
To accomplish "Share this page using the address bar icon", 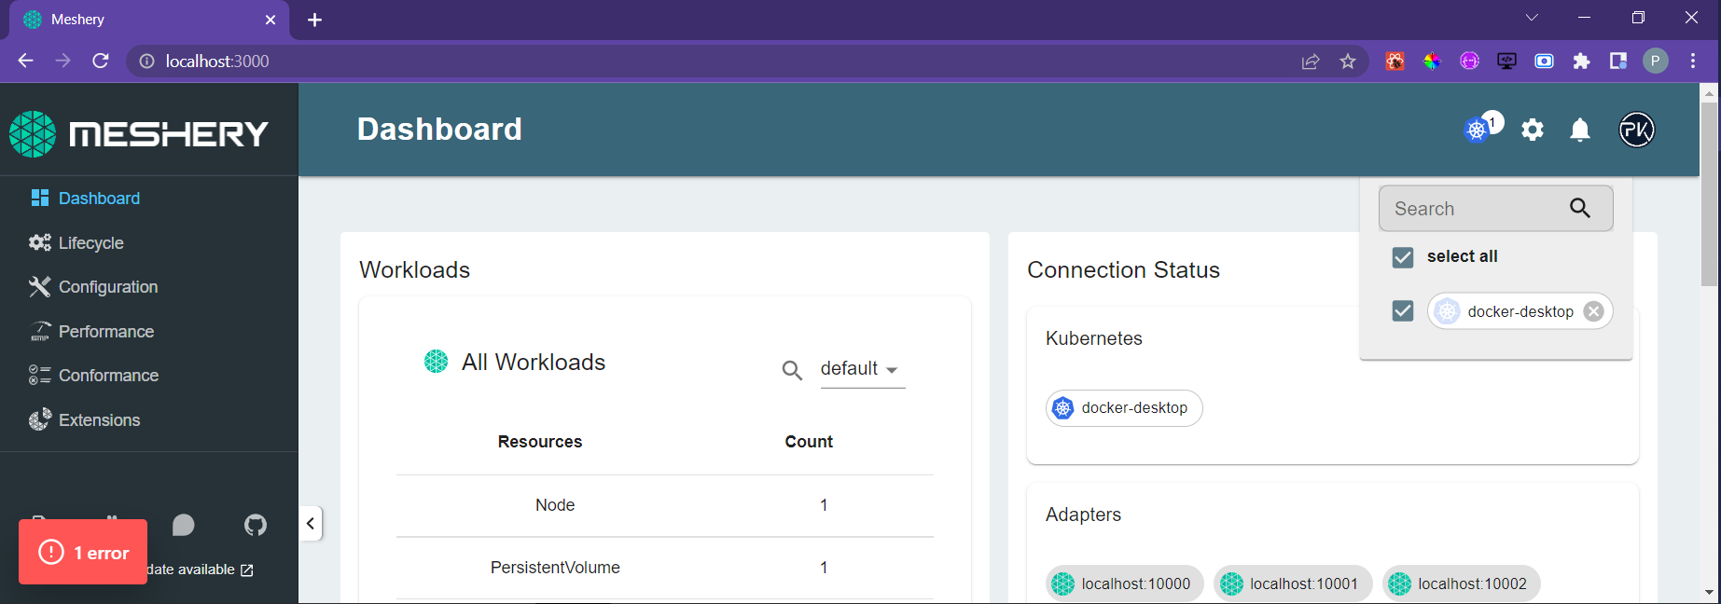I will coord(1311,62).
